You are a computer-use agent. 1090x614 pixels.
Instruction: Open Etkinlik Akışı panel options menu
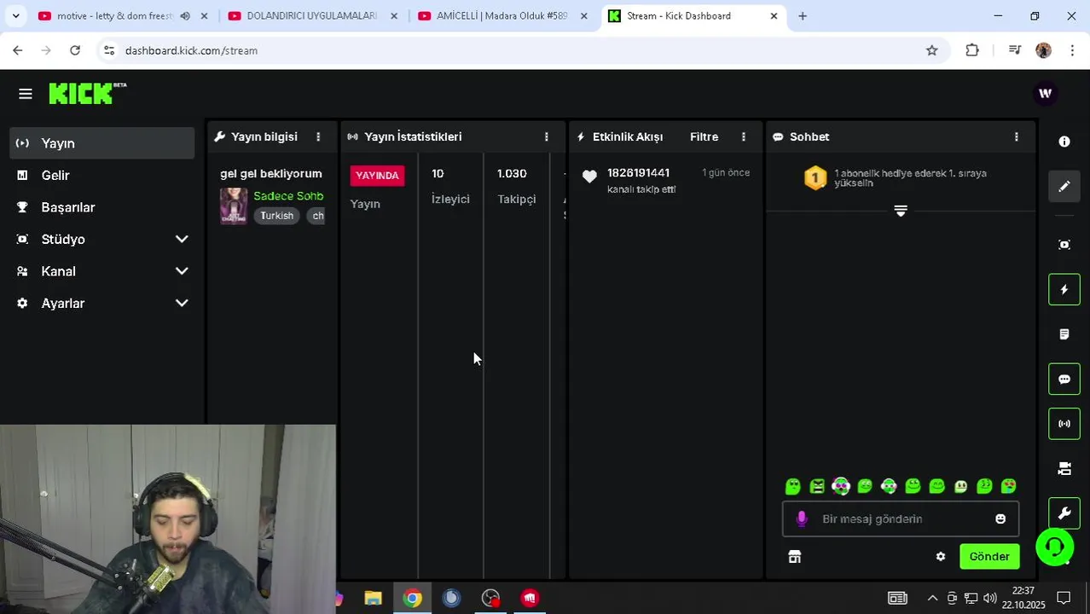tap(744, 136)
